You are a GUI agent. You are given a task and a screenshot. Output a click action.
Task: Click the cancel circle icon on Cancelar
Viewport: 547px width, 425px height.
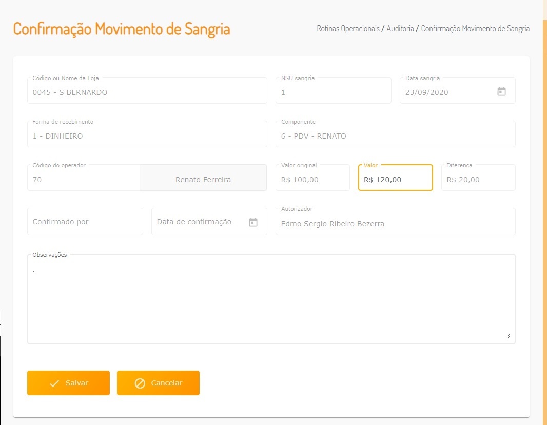pos(140,383)
